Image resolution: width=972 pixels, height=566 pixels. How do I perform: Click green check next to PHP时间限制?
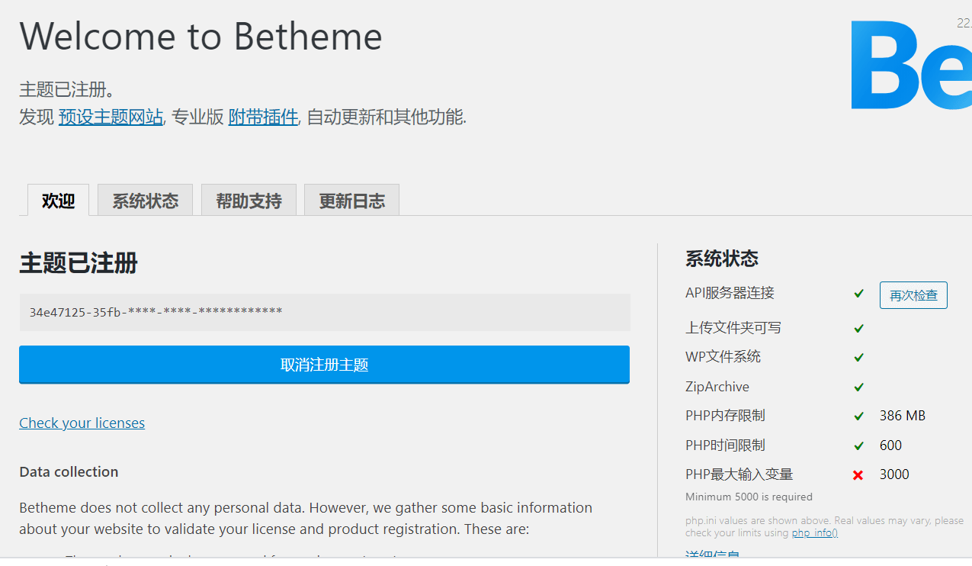pyautogui.click(x=858, y=445)
